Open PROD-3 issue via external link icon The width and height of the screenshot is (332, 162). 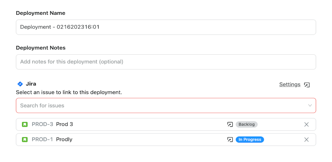pyautogui.click(x=230, y=125)
